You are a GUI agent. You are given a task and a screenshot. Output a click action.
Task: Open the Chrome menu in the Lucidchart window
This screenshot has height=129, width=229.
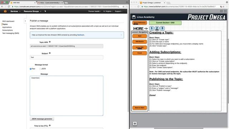point(227,6)
